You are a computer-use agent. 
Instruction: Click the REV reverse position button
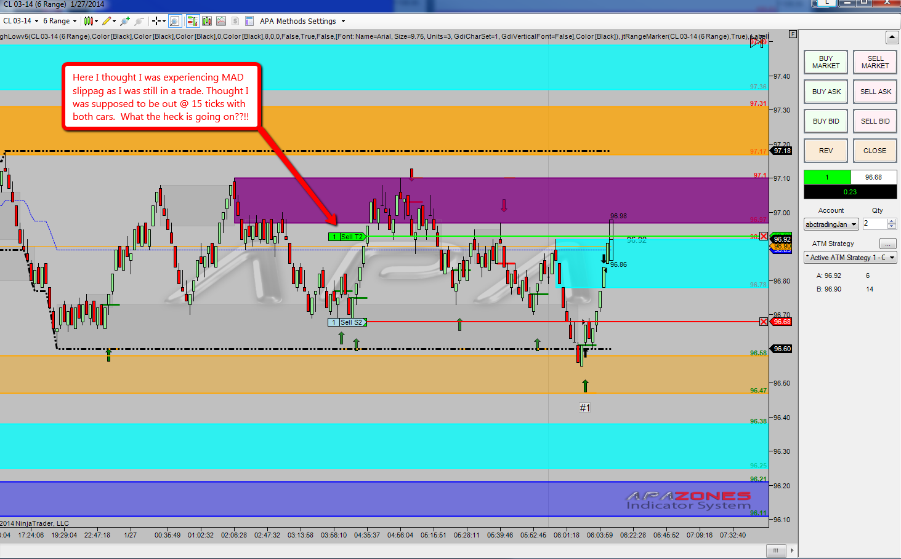click(x=826, y=151)
